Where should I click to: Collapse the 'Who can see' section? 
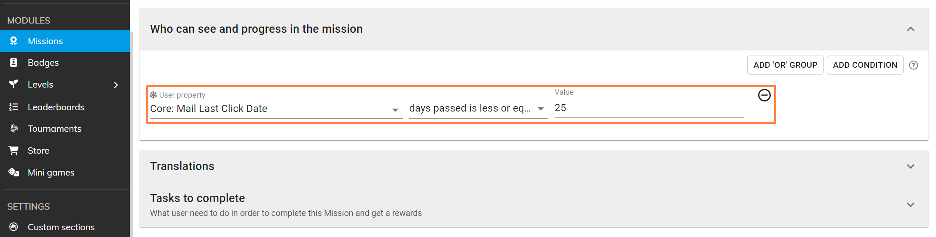pos(910,29)
